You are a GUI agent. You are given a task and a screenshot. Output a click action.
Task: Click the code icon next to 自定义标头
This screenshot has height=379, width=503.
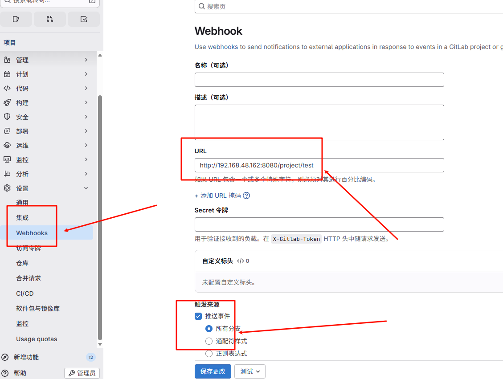pos(240,261)
